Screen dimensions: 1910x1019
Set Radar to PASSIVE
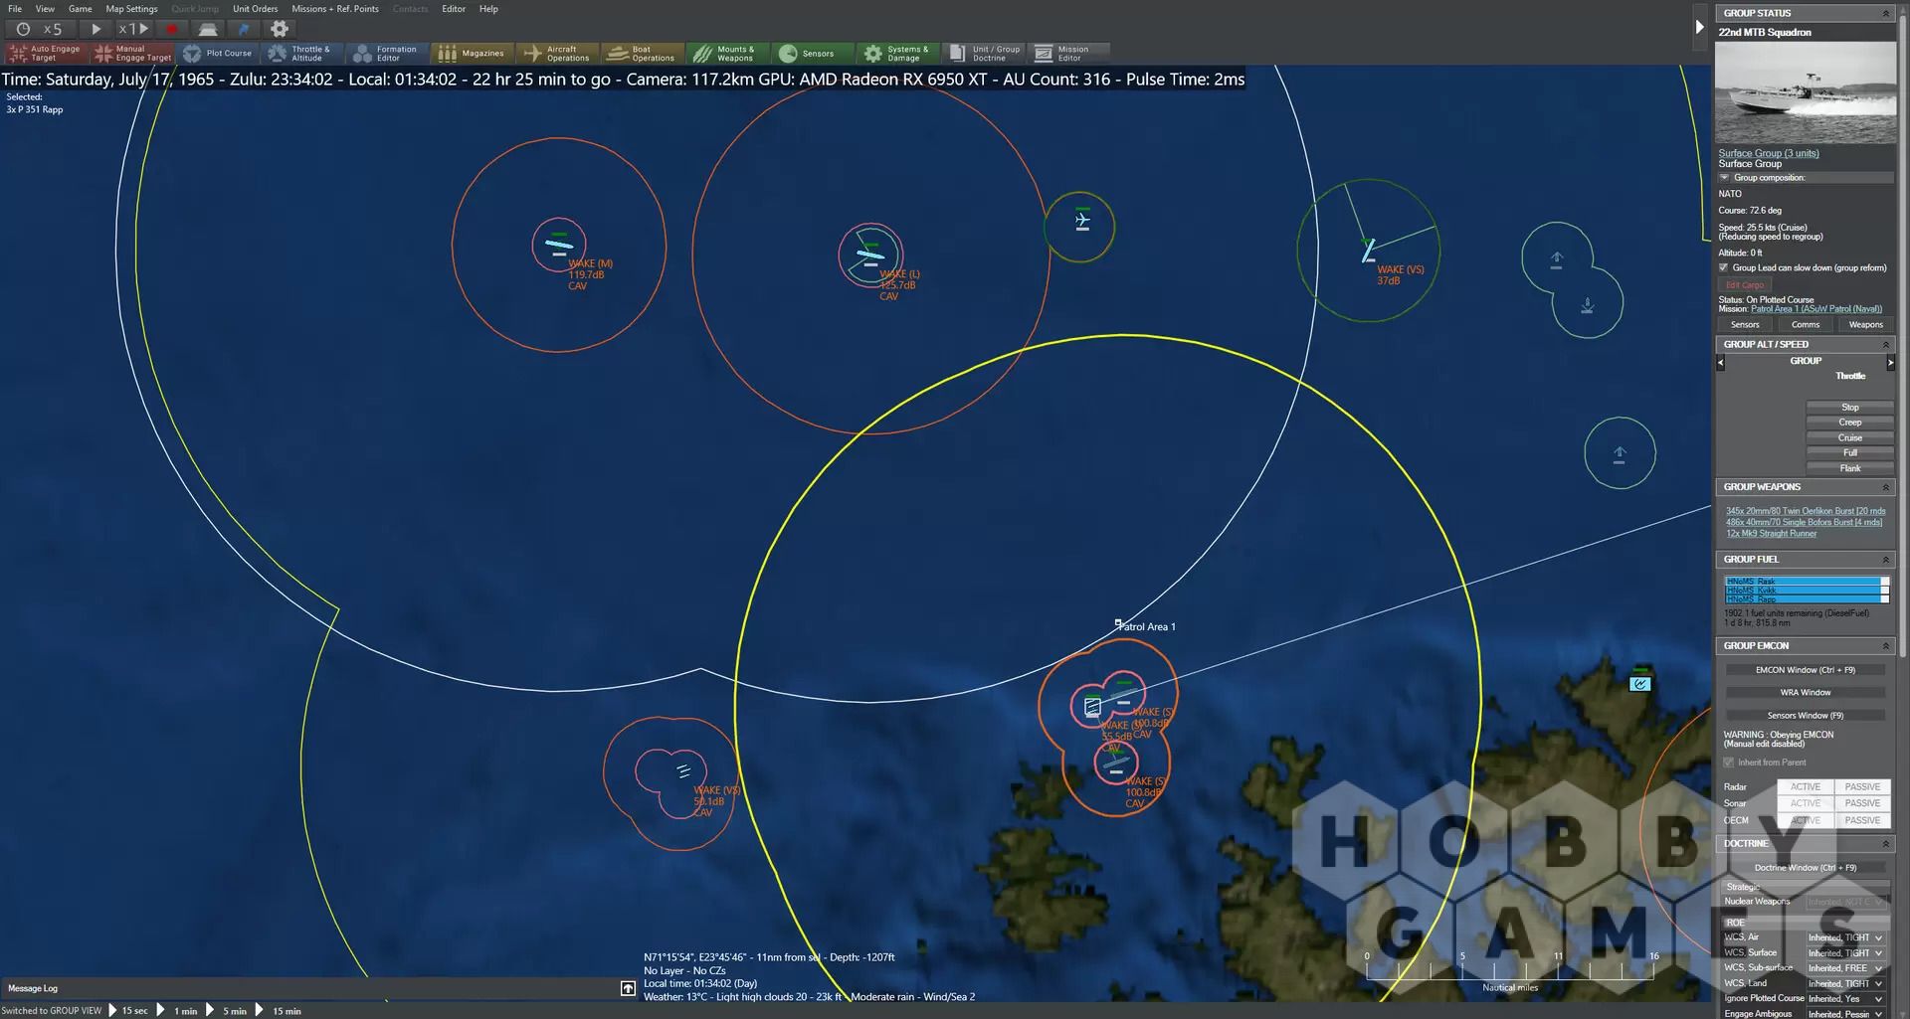[x=1862, y=786]
